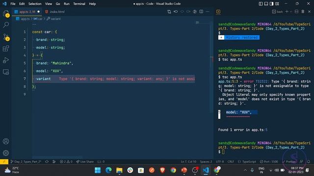Change line endings via CRLF item

coord(231,162)
